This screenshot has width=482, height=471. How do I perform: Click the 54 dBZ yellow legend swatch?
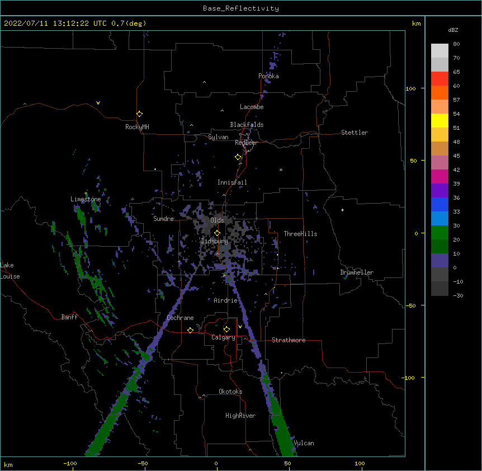(440, 120)
